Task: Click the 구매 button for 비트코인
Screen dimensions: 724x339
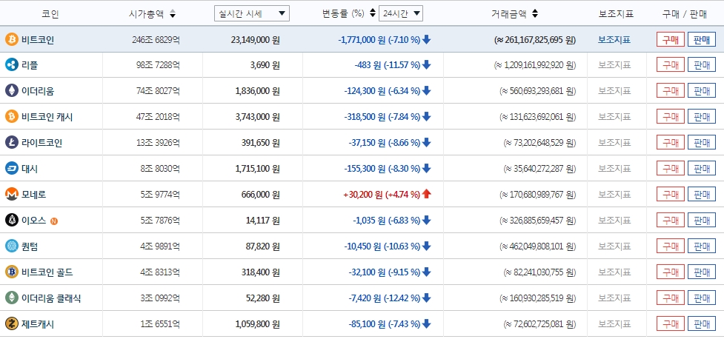Action: point(670,40)
